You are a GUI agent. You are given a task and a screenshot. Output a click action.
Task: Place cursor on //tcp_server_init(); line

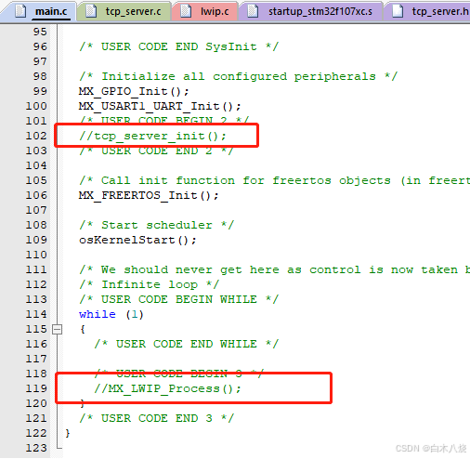tap(152, 136)
